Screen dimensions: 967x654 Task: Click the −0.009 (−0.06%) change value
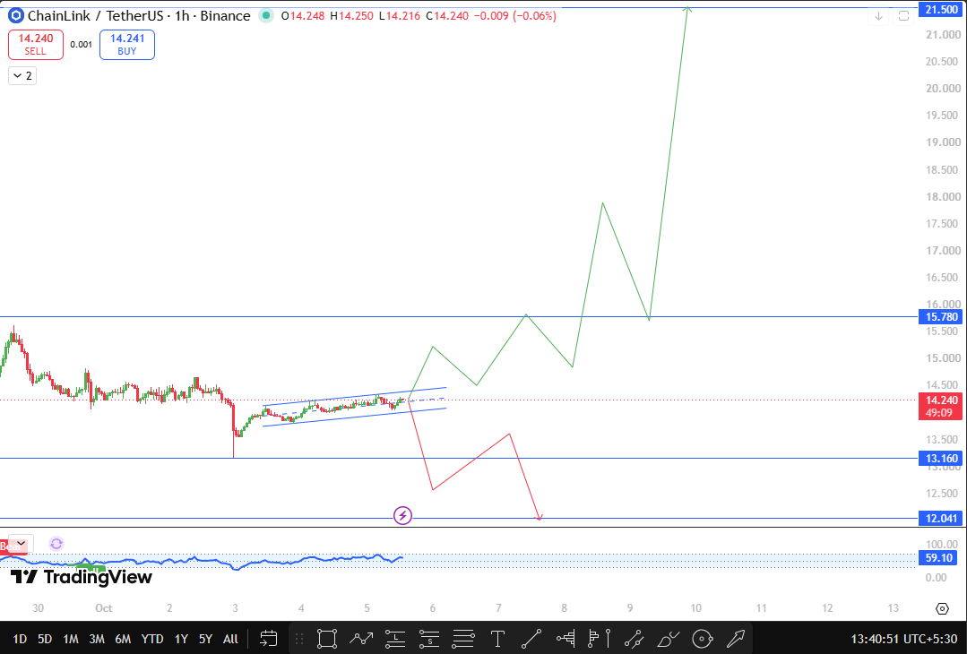click(x=515, y=15)
